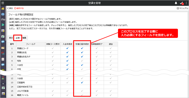Open the upper calendar icon in sidebar
Viewport: 189px width, 98px height.
click(x=3, y=31)
